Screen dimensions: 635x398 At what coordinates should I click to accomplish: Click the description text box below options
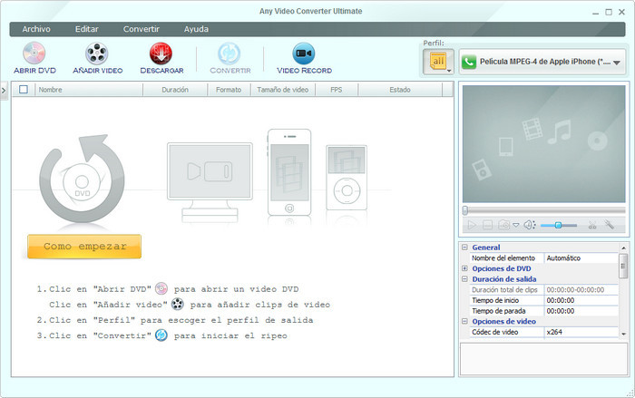(x=543, y=359)
